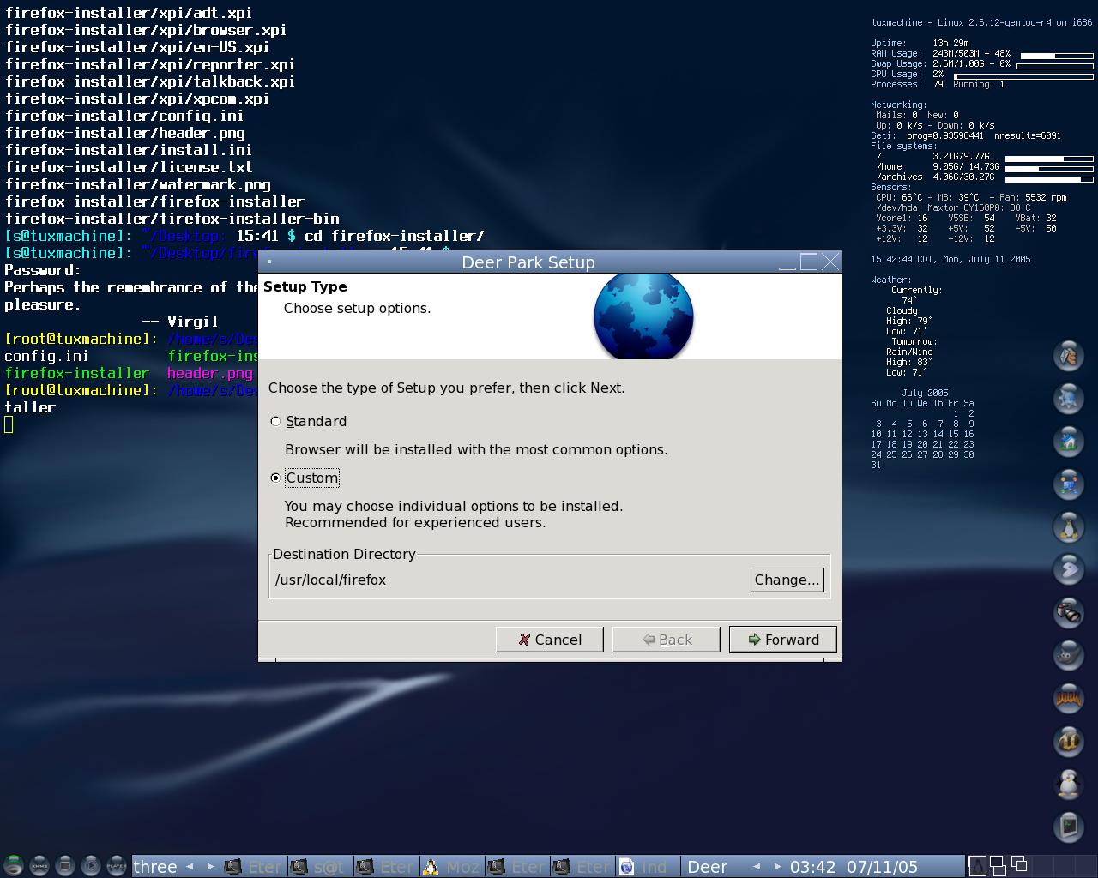Launch the Unreal Tournament orb in the dock
1098x878 pixels.
click(1069, 741)
